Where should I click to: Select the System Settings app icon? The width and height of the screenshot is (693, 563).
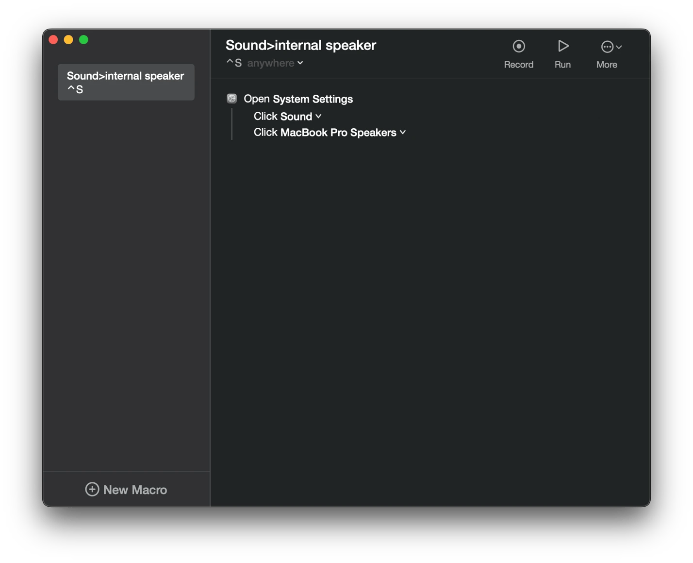(x=232, y=99)
